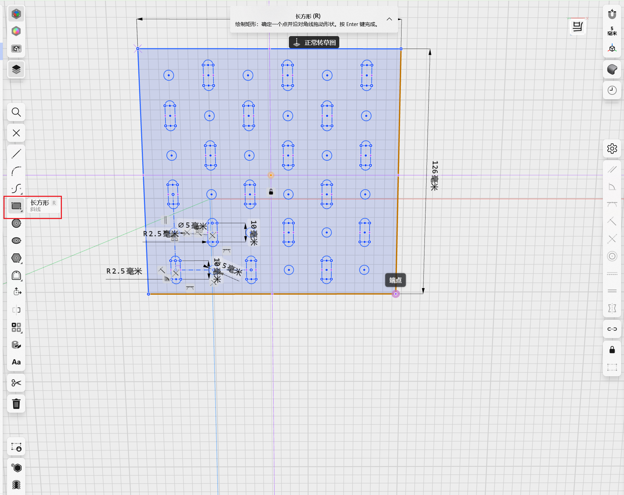Select the Trim scissors tool

tap(16, 383)
